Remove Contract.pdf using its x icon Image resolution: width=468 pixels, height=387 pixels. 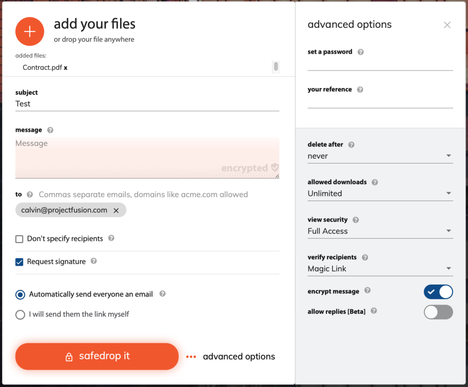pos(66,68)
